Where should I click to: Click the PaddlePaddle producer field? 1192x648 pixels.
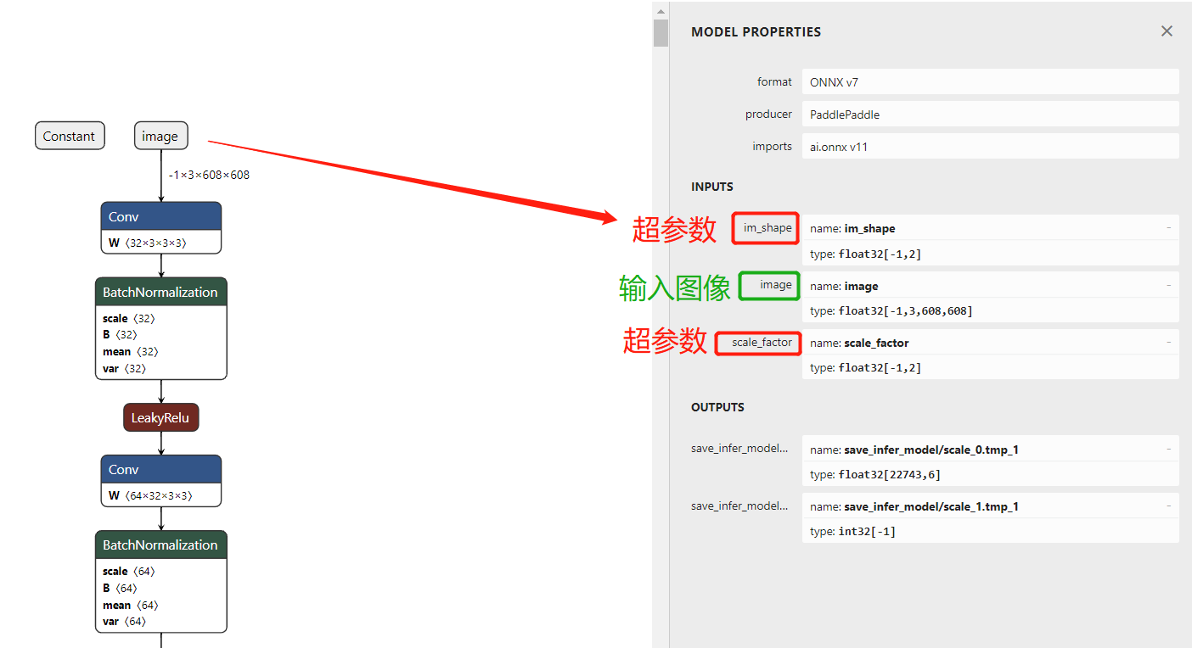click(x=990, y=114)
